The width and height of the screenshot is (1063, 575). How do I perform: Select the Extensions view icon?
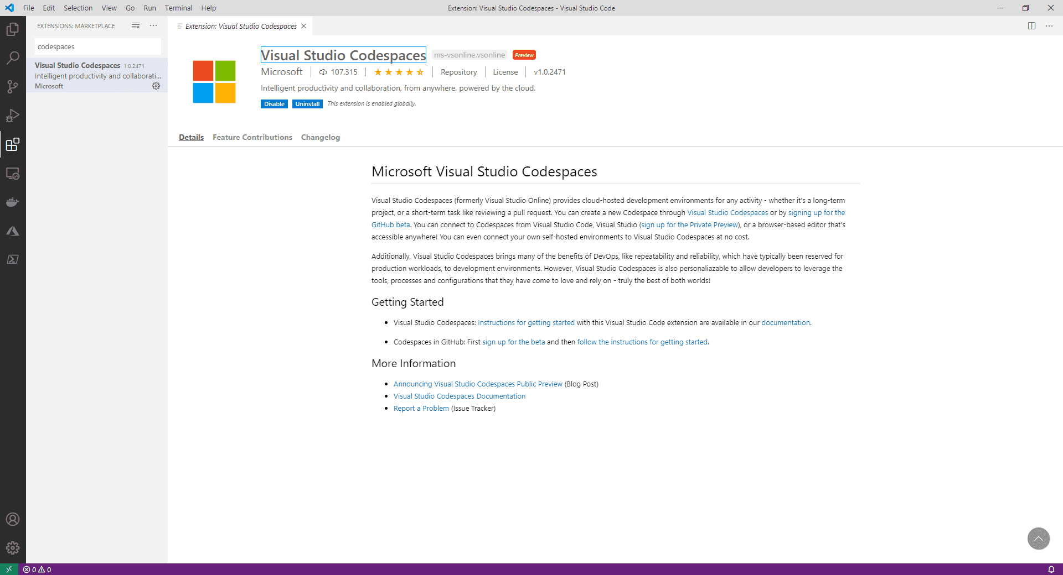[x=13, y=144]
